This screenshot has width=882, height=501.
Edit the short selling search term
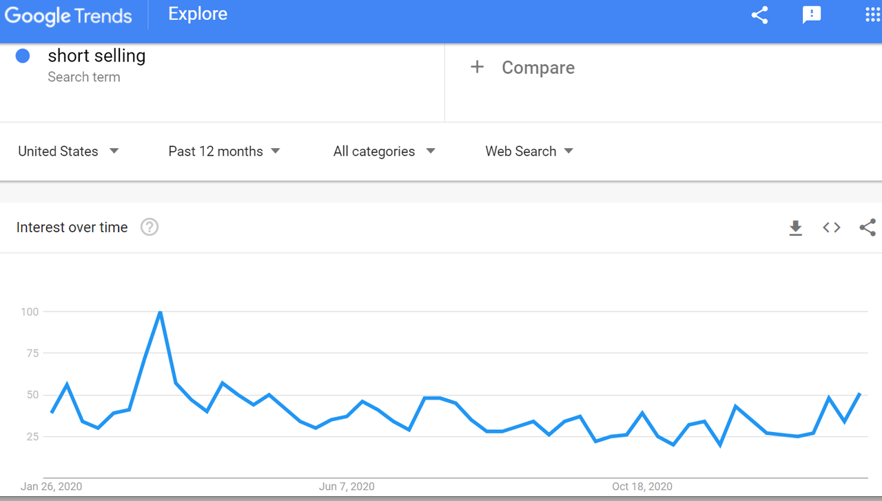(x=96, y=56)
